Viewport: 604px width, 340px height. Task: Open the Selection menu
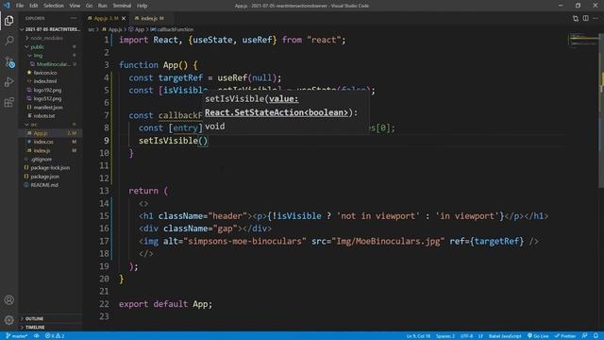[54, 6]
